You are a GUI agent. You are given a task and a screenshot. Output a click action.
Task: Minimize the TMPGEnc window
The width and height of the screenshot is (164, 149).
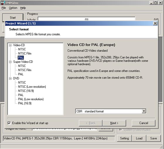[151, 3]
